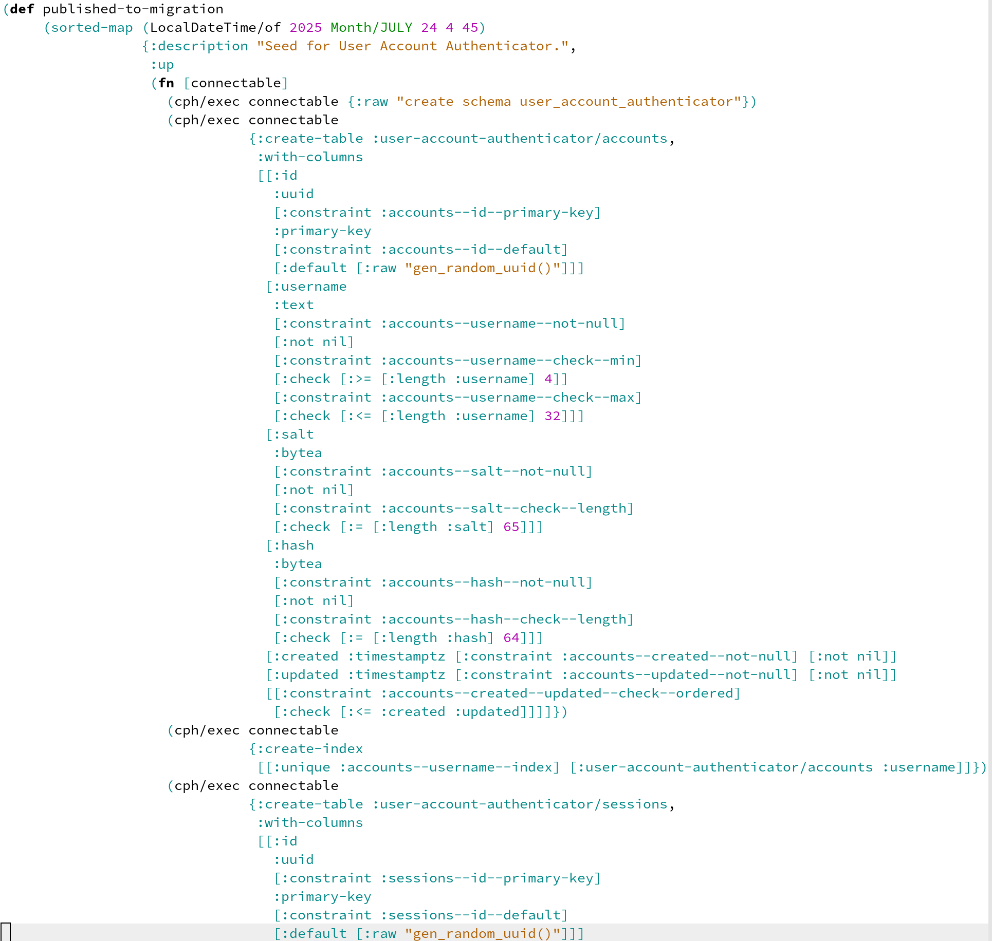Click the minimum username length value 4
This screenshot has width=992, height=941.
[548, 379]
